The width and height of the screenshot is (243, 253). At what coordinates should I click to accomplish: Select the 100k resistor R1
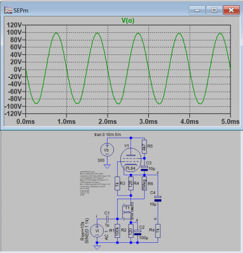point(117,231)
